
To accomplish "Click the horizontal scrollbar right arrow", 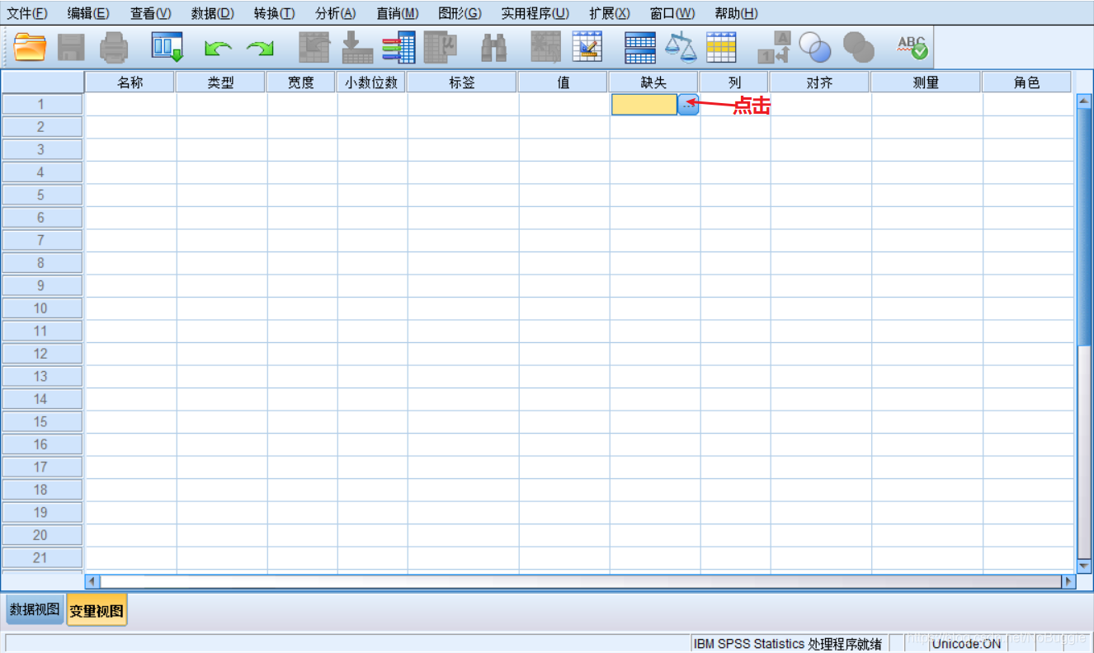I will (1068, 581).
